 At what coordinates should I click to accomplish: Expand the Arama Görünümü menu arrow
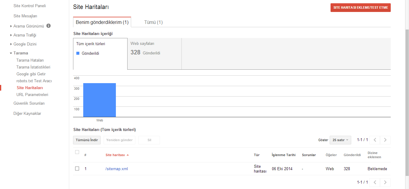coord(11,26)
